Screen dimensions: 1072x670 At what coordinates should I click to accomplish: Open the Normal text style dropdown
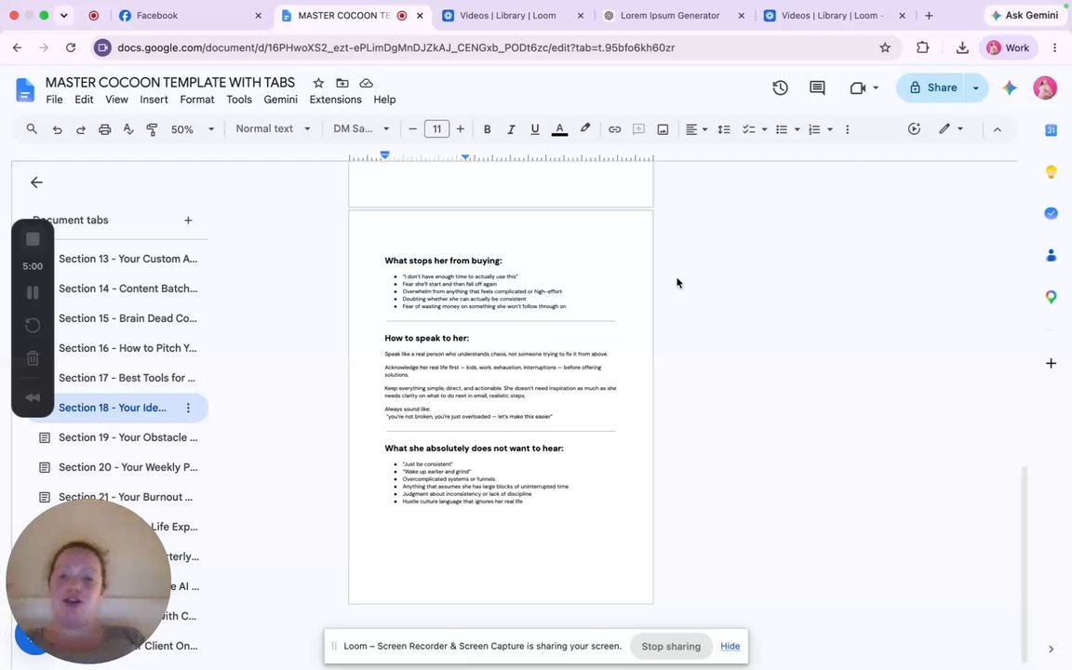[273, 128]
